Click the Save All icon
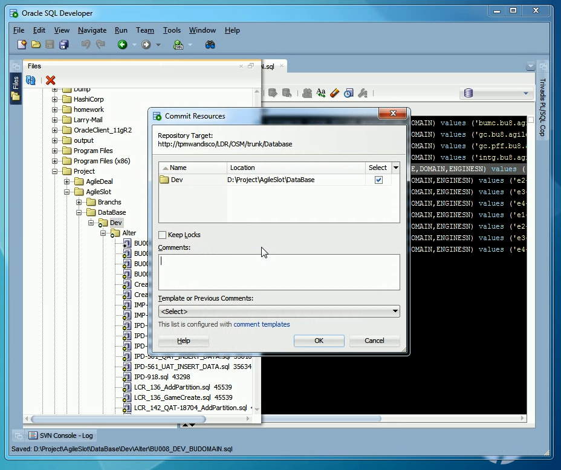561x470 pixels. 64,45
